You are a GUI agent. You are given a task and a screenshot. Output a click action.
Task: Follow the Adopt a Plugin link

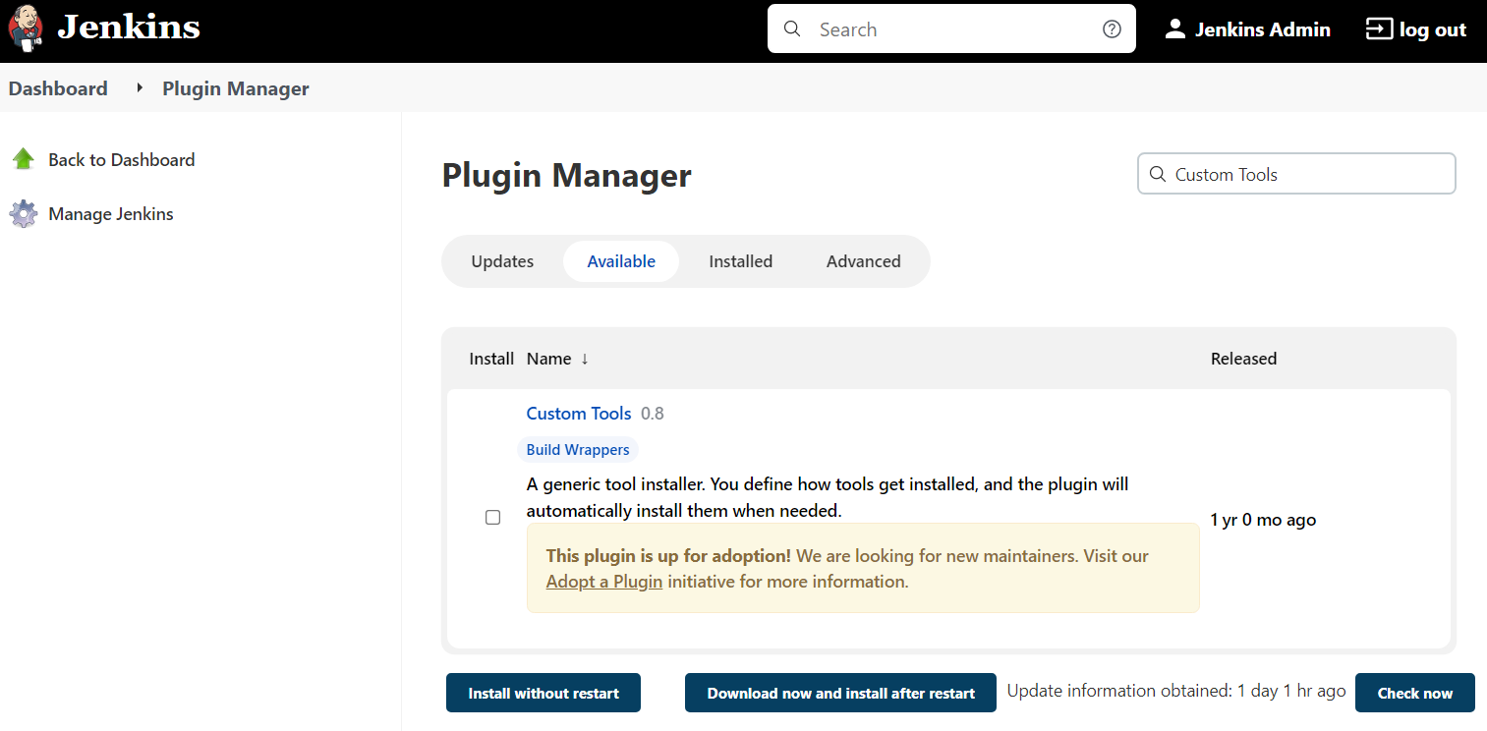pos(604,582)
